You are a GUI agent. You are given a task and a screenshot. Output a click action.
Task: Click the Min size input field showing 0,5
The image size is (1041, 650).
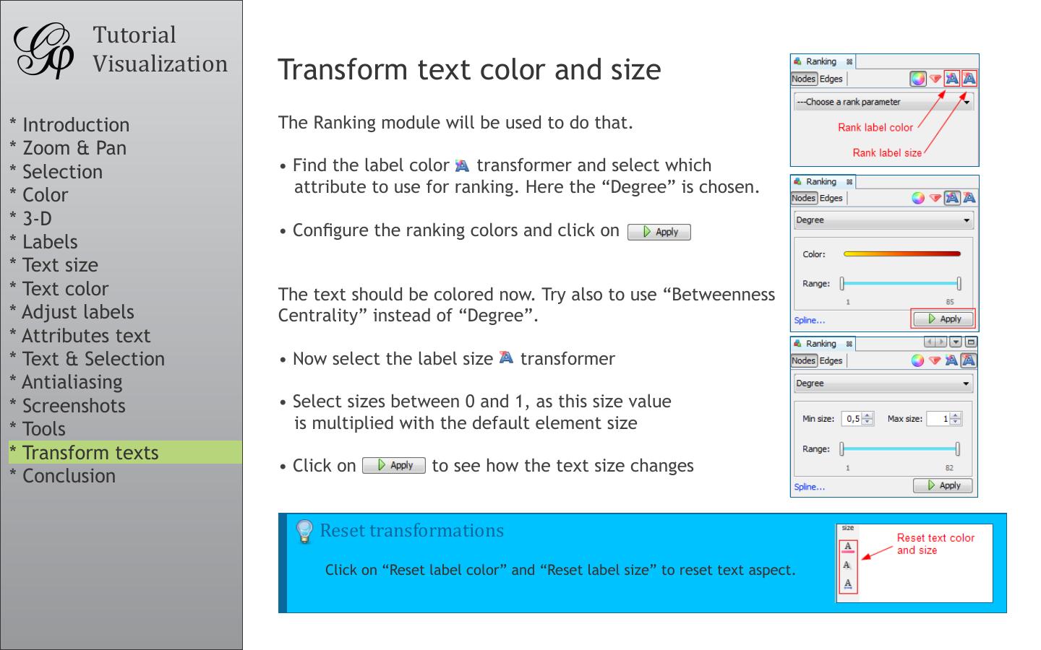click(x=852, y=418)
